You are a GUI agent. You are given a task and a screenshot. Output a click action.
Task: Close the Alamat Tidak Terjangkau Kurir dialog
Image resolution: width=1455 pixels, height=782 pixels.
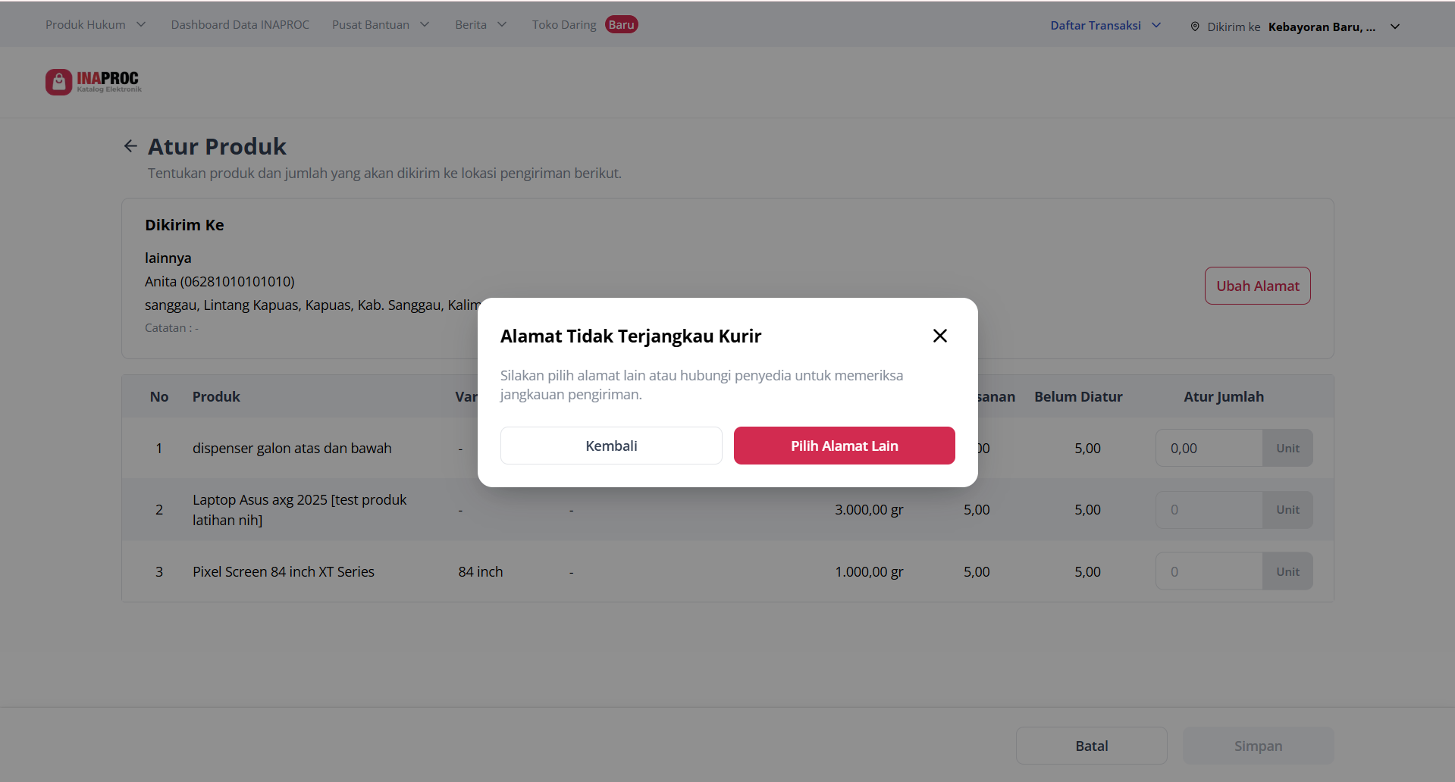pyautogui.click(x=939, y=336)
